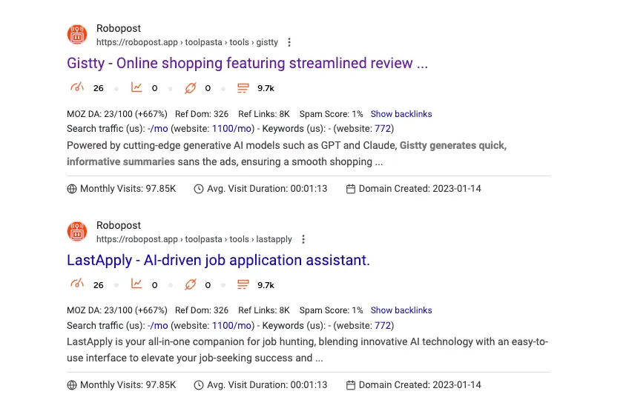Click the calendar icon by Domain Created under Gistty
The image size is (629, 414).
click(x=351, y=189)
